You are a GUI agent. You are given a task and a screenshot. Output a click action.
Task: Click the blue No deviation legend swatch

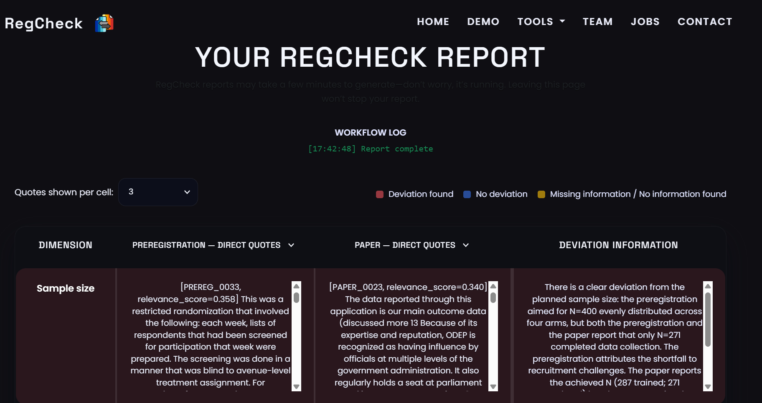coord(467,194)
